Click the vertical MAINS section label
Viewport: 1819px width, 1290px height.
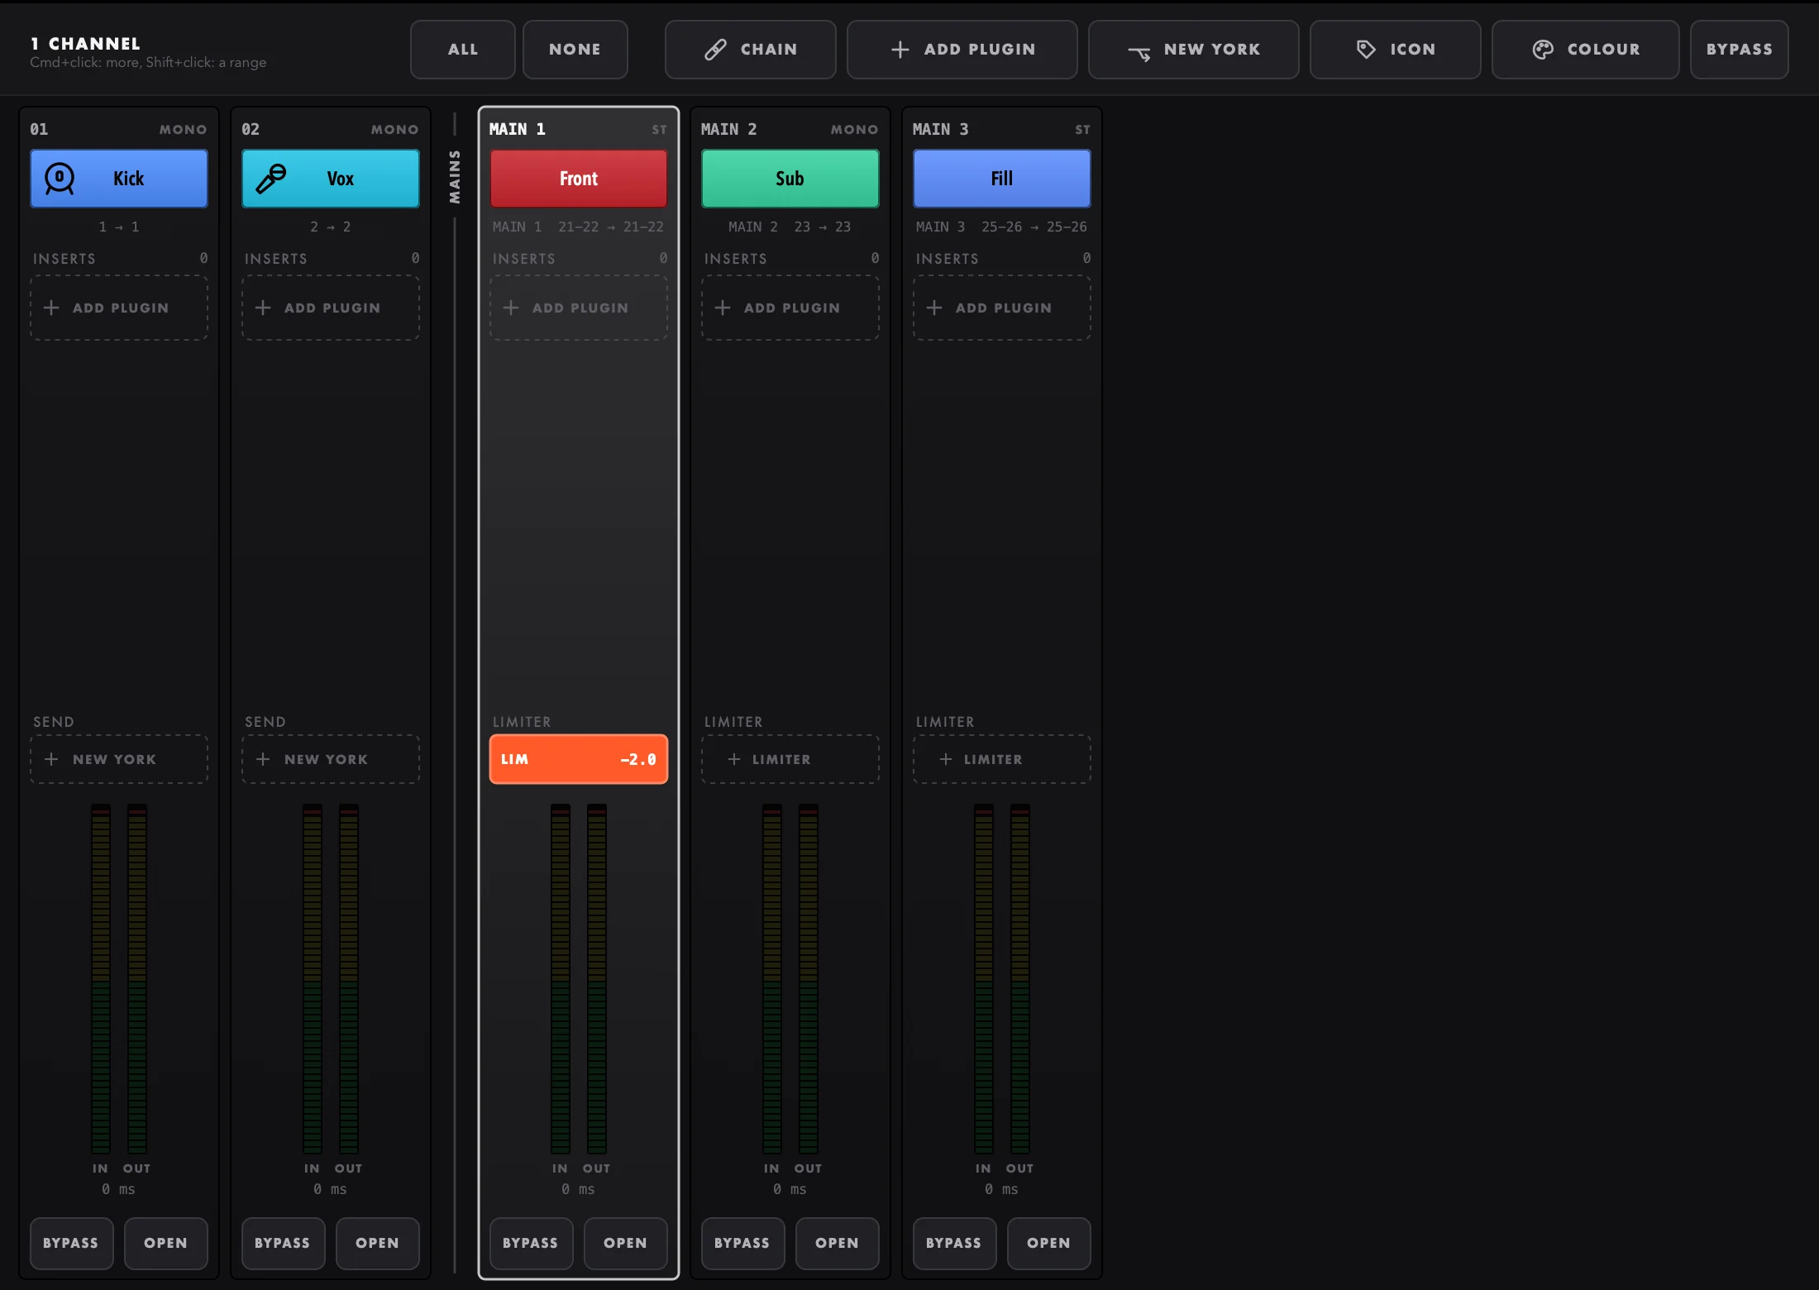[455, 177]
